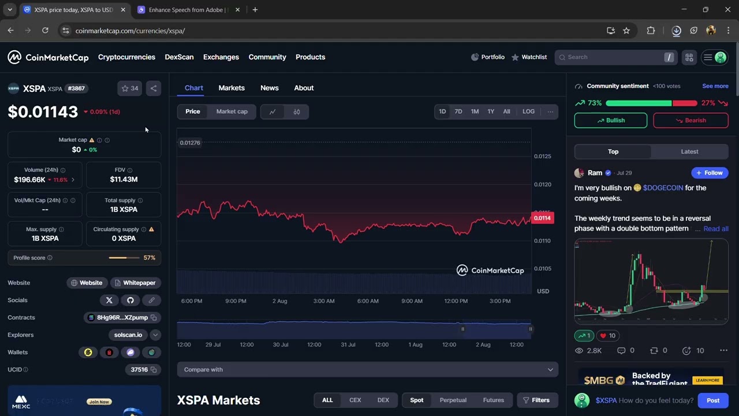The image size is (739, 416).
Task: Open Cryptocurrencies menu in top navigation
Action: (126, 57)
